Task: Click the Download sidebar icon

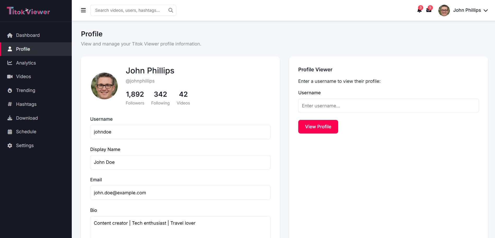Action: (10, 118)
